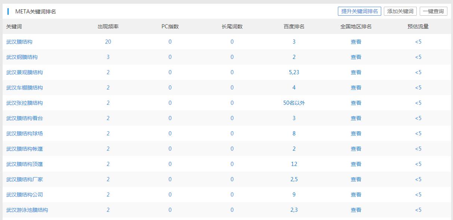Click Baidu rank 4 for 武汉车棚膜结构
Image resolution: width=453 pixels, height=220 pixels.
coord(294,88)
